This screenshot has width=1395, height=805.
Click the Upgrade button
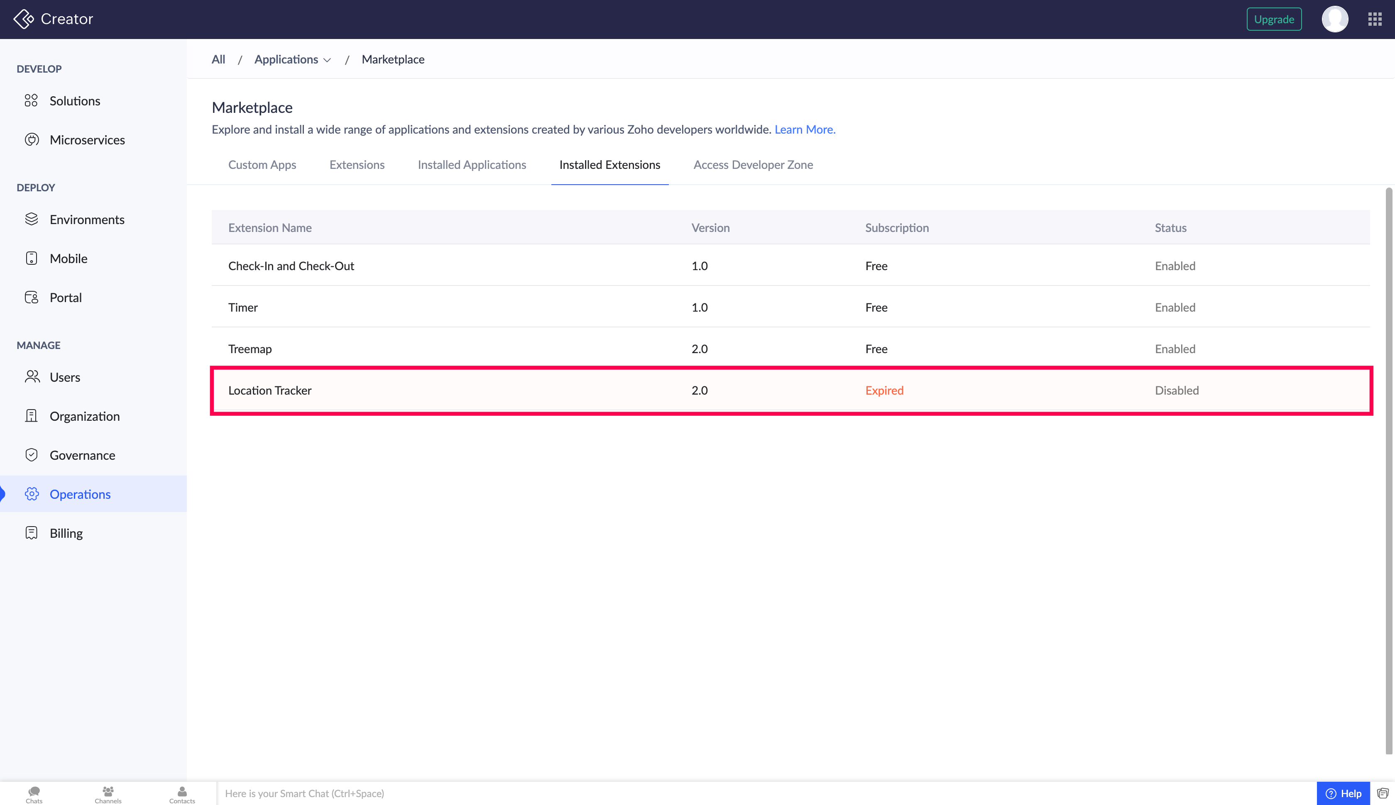1273,20
